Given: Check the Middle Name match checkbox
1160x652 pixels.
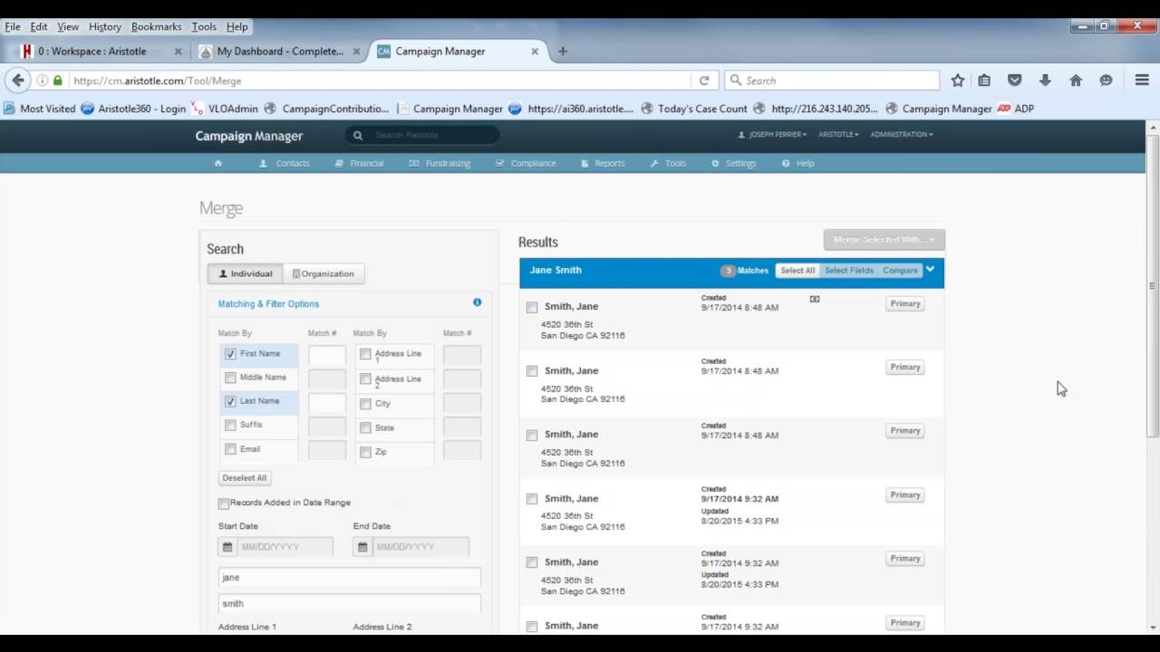Looking at the screenshot, I should 230,378.
